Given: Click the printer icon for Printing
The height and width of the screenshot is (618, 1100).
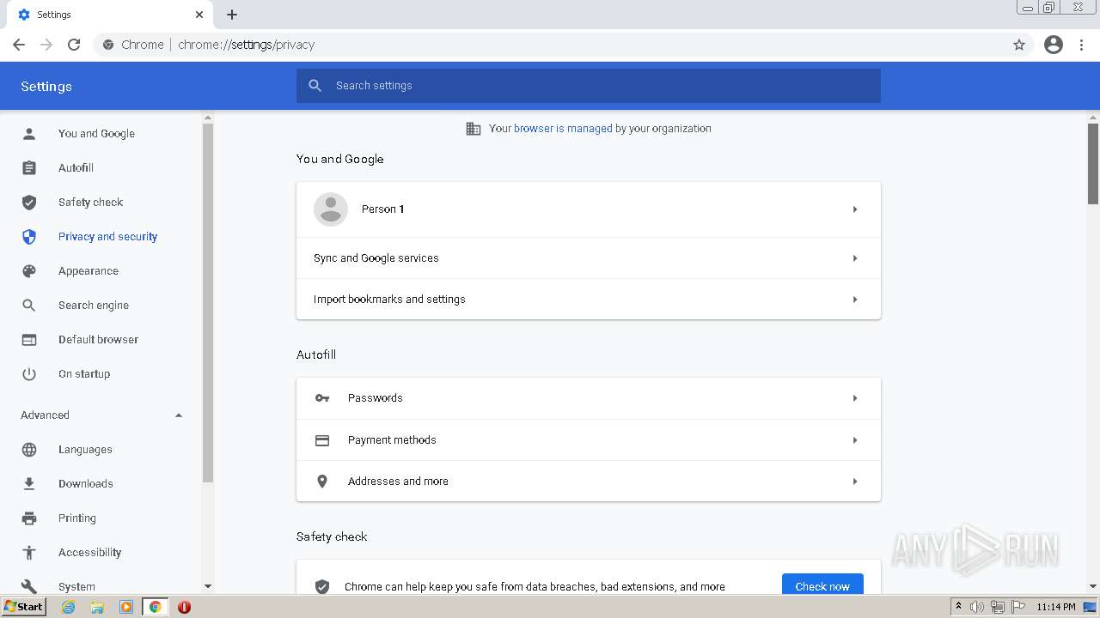Looking at the screenshot, I should pyautogui.click(x=29, y=518).
